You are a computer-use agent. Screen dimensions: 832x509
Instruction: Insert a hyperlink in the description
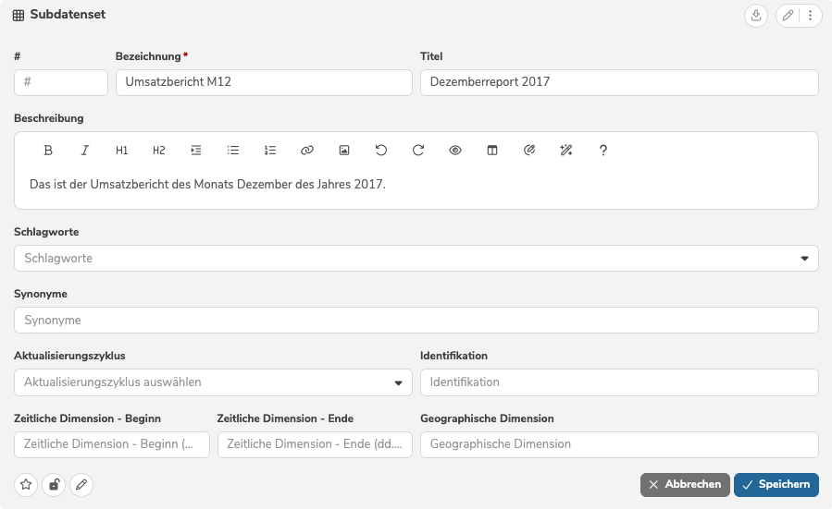307,151
